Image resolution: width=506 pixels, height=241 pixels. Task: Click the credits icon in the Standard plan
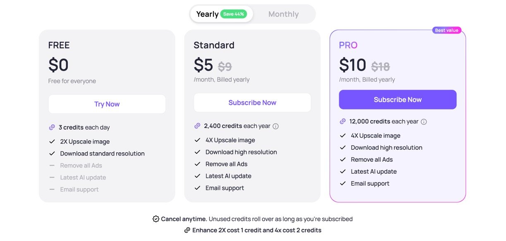[197, 126]
